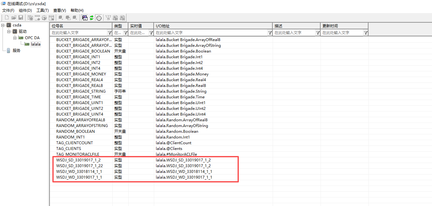Click address lalala.Bucket Brigade.UInt2

pyautogui.click(x=181, y=109)
